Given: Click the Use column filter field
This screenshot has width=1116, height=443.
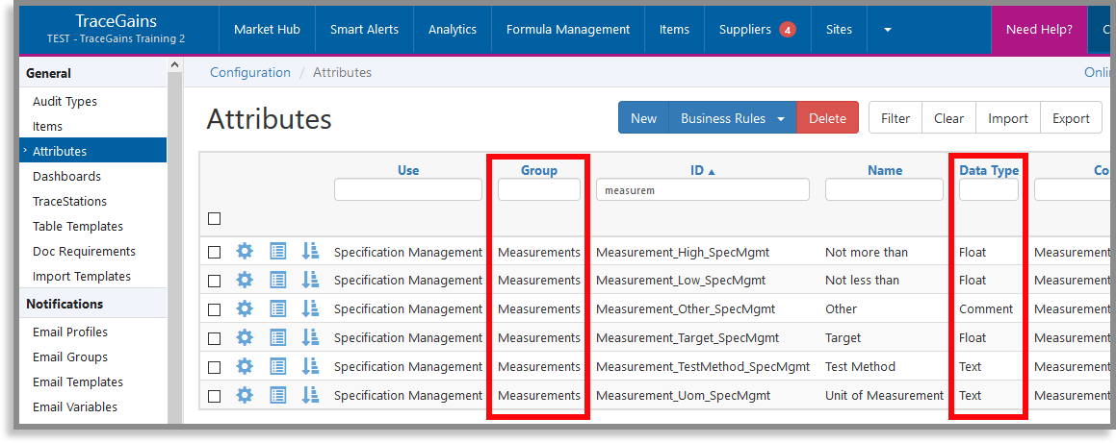Looking at the screenshot, I should pos(408,189).
